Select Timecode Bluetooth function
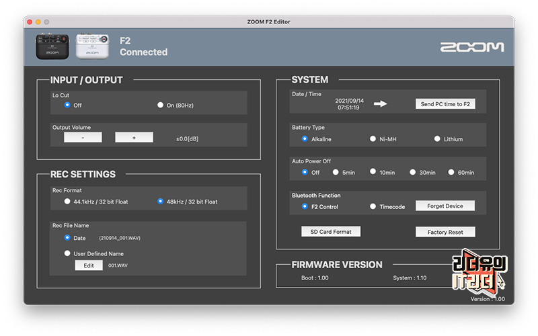This screenshot has width=538, height=336. pyautogui.click(x=373, y=206)
